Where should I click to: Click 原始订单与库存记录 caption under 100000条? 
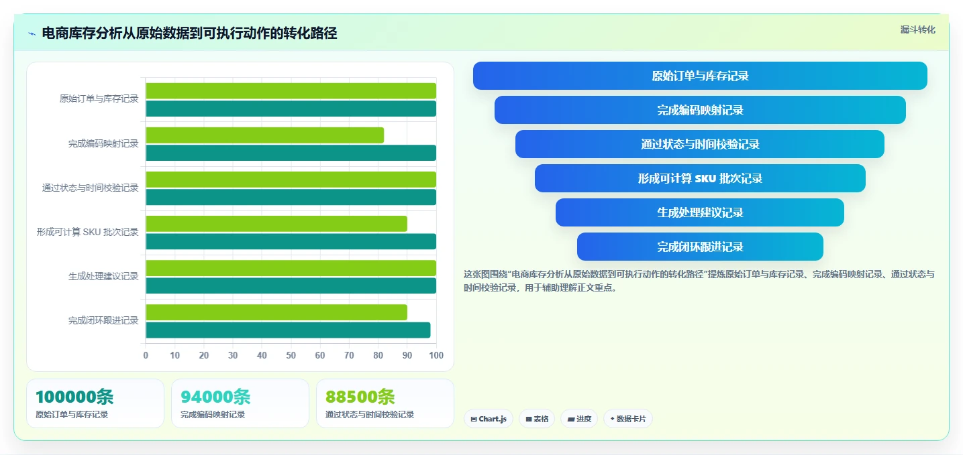[x=72, y=415]
